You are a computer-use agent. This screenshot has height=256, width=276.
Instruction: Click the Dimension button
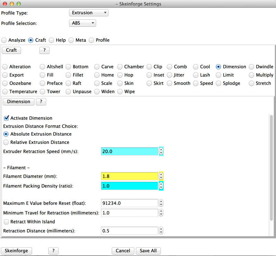(19, 102)
